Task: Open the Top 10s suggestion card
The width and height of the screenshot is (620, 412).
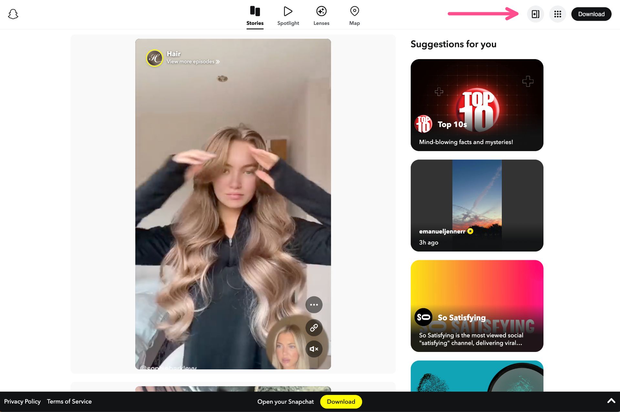Action: click(477, 105)
